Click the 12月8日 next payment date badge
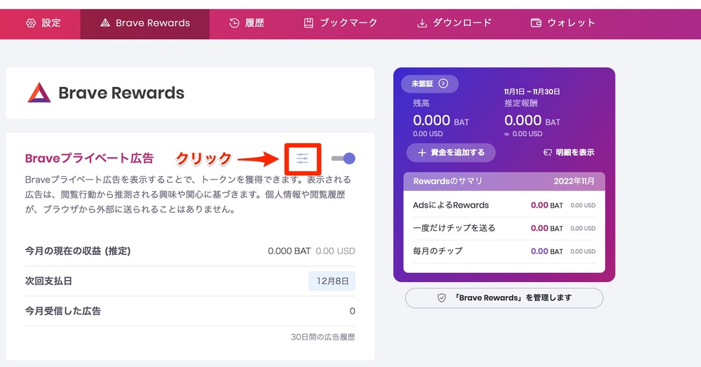This screenshot has width=701, height=367. point(332,281)
